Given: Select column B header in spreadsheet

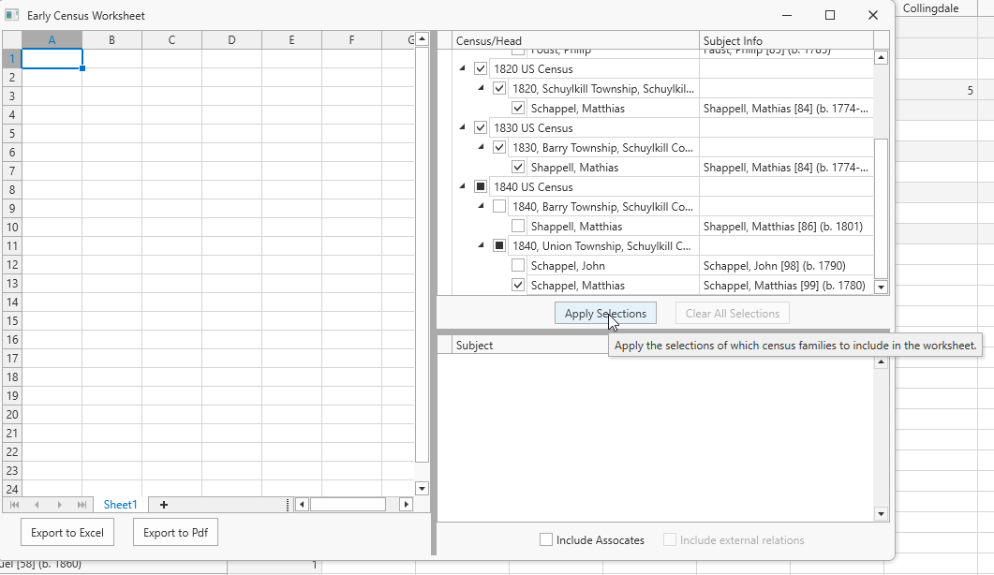Looking at the screenshot, I should pos(111,40).
